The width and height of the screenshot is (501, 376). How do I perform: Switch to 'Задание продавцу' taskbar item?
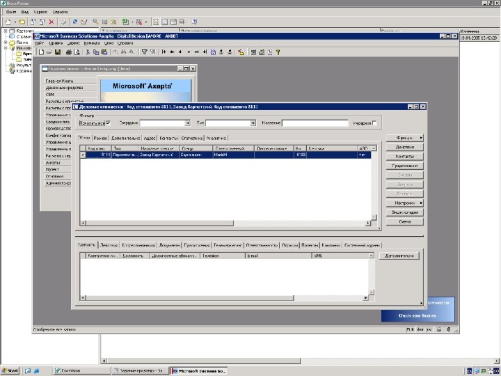pyautogui.click(x=141, y=370)
